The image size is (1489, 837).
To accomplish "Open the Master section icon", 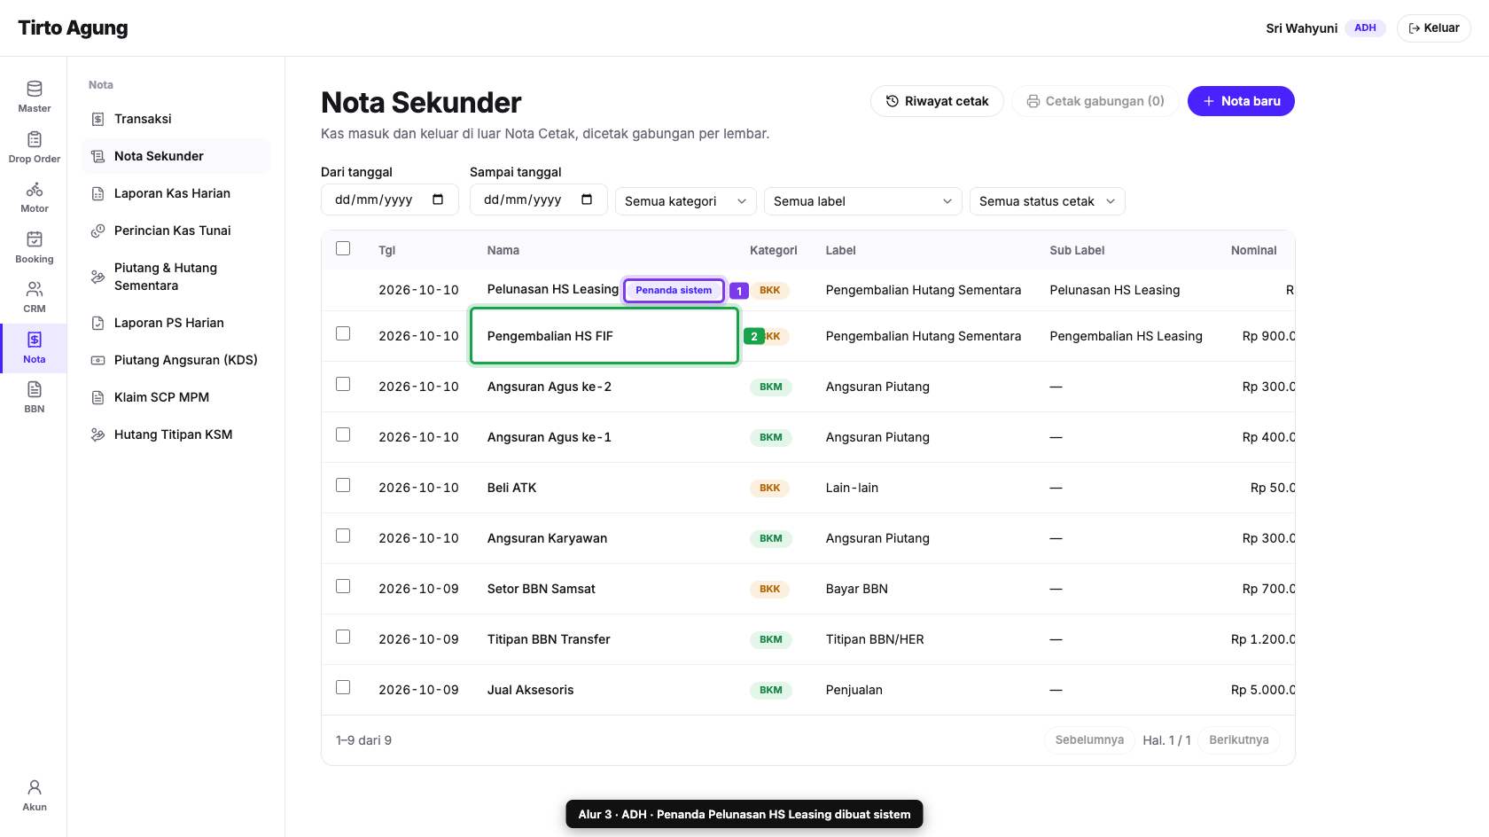I will tap(35, 89).
